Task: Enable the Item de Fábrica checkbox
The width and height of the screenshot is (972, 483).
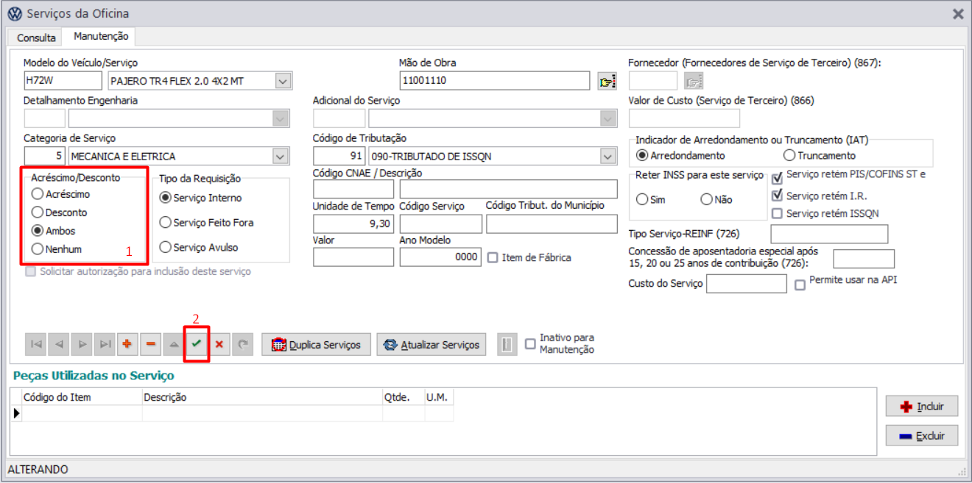Action: (x=493, y=257)
